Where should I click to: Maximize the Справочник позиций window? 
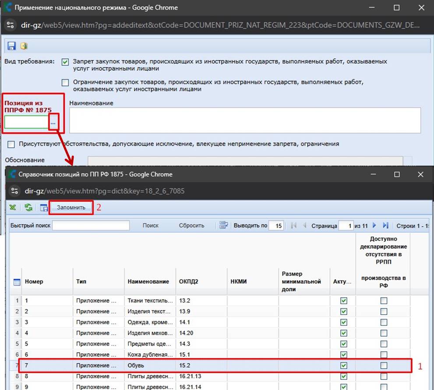click(x=397, y=174)
